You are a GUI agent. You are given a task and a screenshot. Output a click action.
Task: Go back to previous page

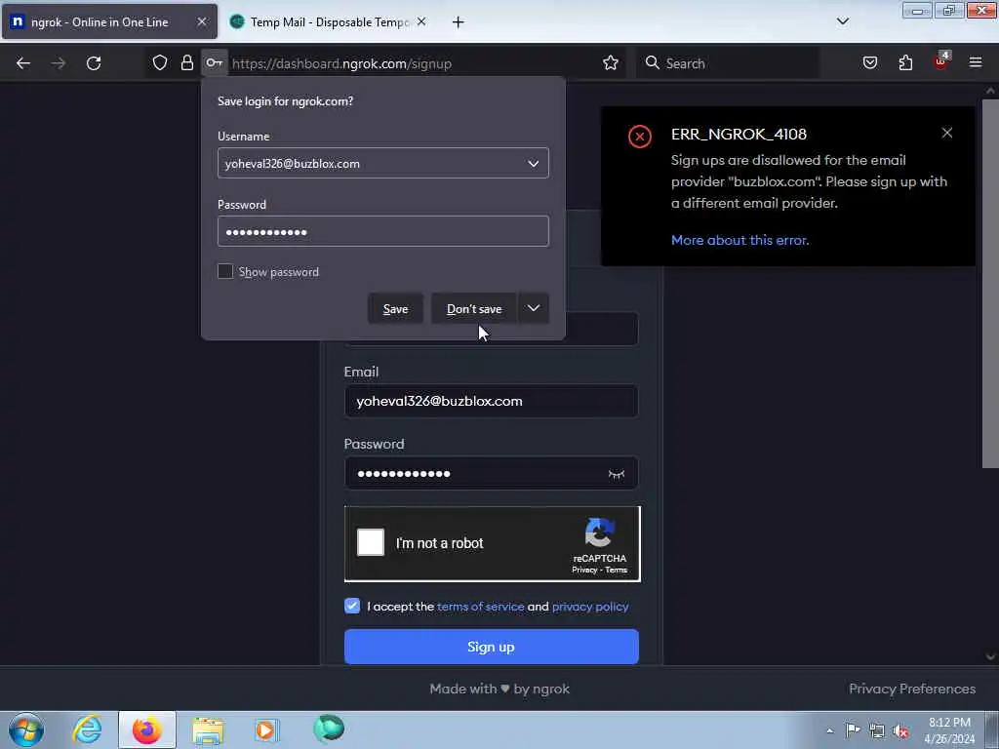pyautogui.click(x=23, y=63)
